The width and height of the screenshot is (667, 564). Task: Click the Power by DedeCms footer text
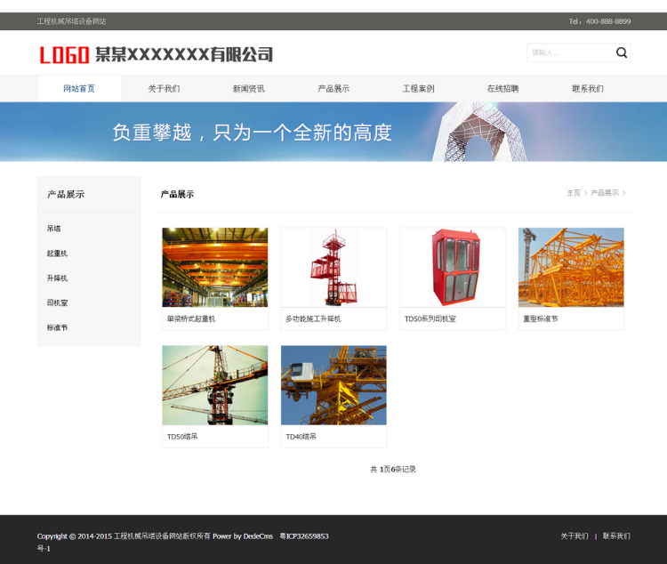(243, 536)
